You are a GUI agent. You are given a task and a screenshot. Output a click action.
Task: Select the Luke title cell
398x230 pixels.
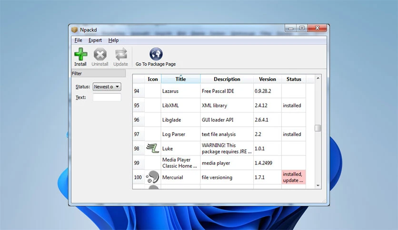181,148
